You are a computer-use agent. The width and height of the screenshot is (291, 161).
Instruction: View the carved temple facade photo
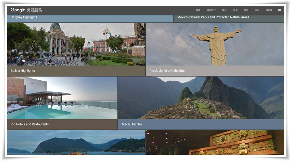coord(215,143)
